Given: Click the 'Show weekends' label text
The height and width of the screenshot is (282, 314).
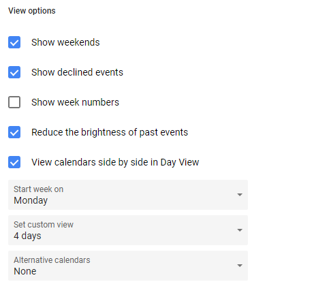Looking at the screenshot, I should 65,42.
